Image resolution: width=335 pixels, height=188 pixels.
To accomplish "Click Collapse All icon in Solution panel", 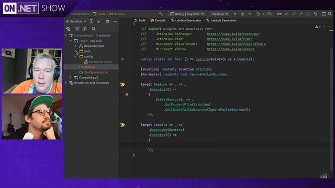I will point(98,21).
